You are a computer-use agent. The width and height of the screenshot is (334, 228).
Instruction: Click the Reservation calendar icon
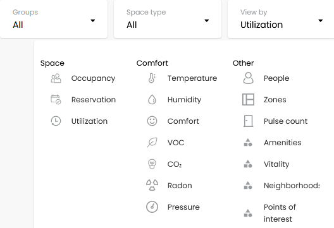coord(56,100)
